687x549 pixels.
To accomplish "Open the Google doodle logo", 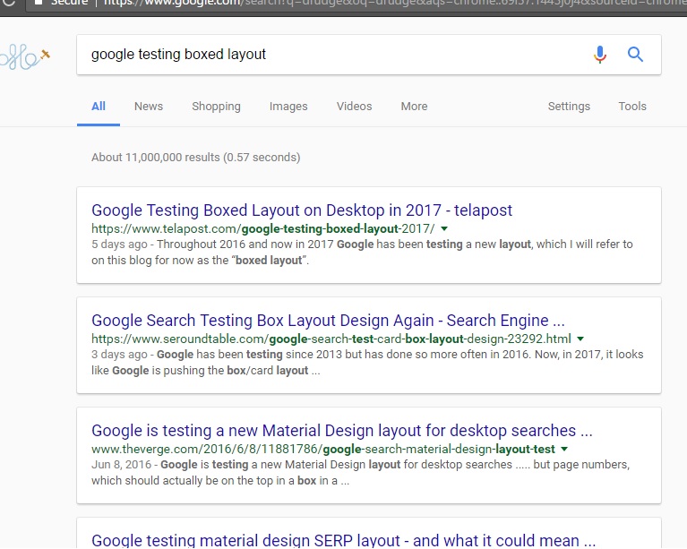I will point(24,56).
